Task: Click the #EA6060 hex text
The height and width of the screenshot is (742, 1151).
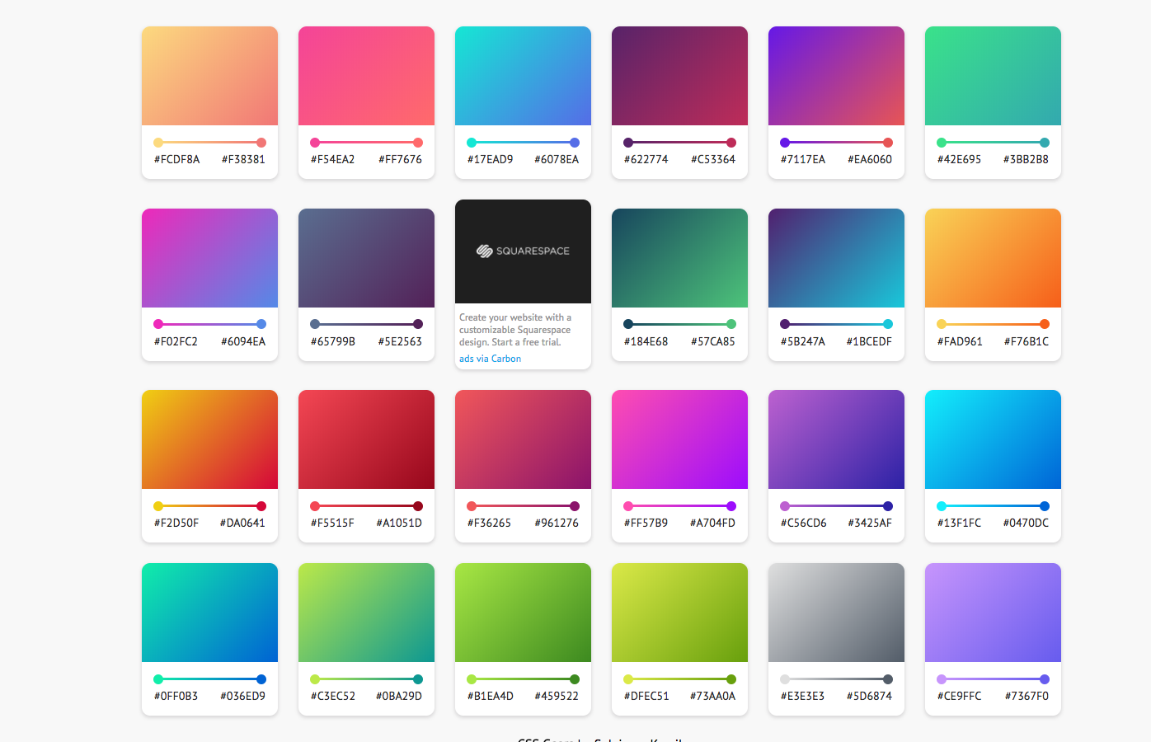Action: pyautogui.click(x=870, y=159)
